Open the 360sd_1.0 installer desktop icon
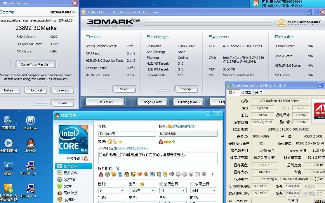The height and width of the screenshot is (203, 325). (x=30, y=191)
